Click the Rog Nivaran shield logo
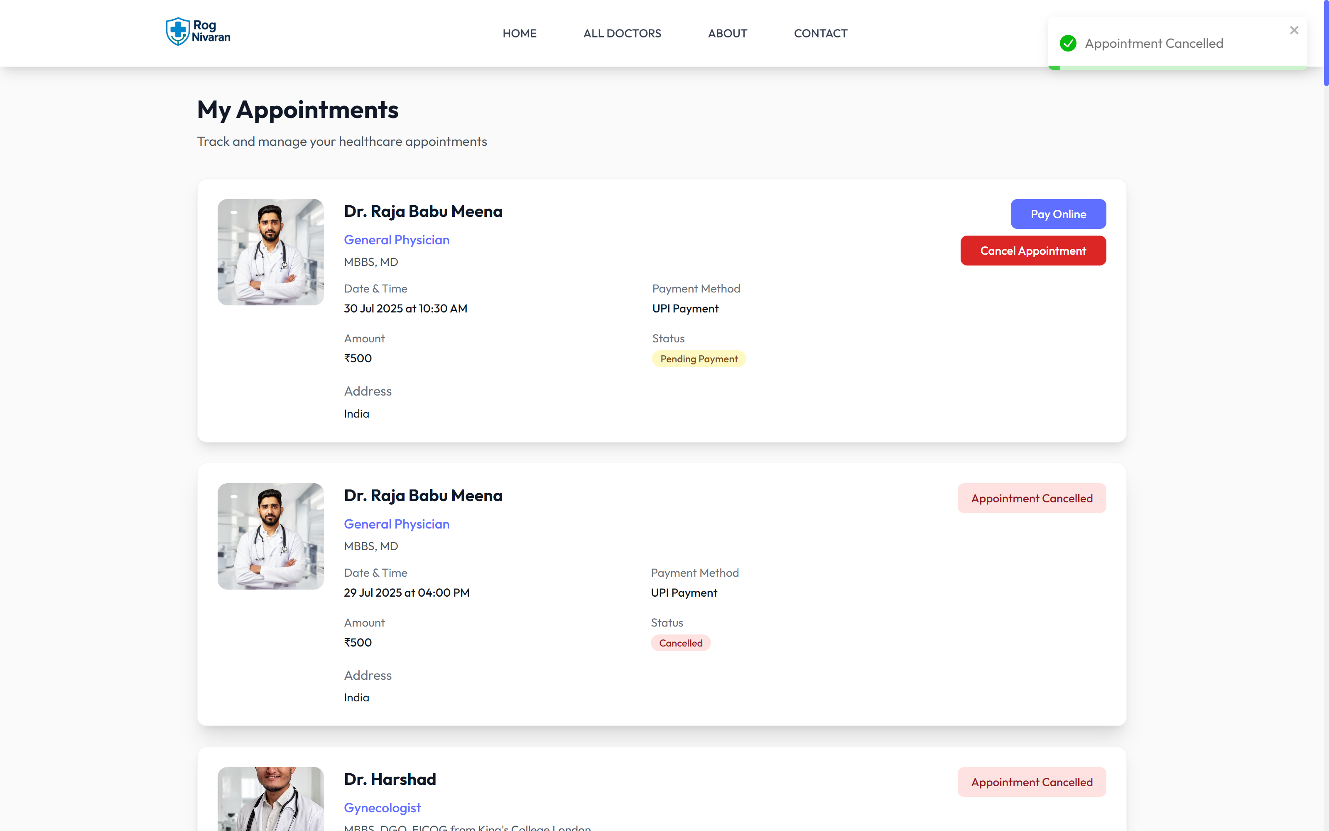This screenshot has height=831, width=1329. (x=178, y=31)
